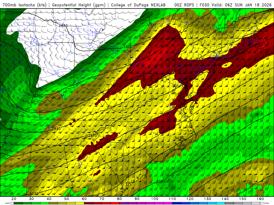Click the dark blue colorbar swatch after 110
This screenshot has height=205, width=274.
(177, 203)
